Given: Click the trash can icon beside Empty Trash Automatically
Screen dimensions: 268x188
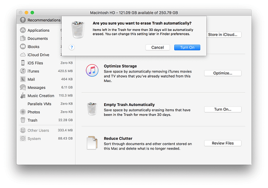Looking at the screenshot, I should [x=92, y=109].
